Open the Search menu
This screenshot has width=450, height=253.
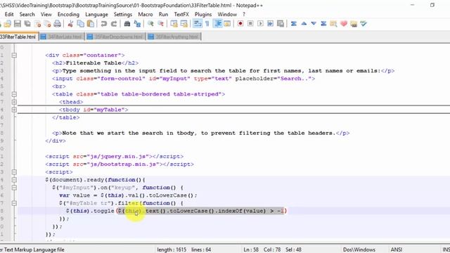(27, 14)
